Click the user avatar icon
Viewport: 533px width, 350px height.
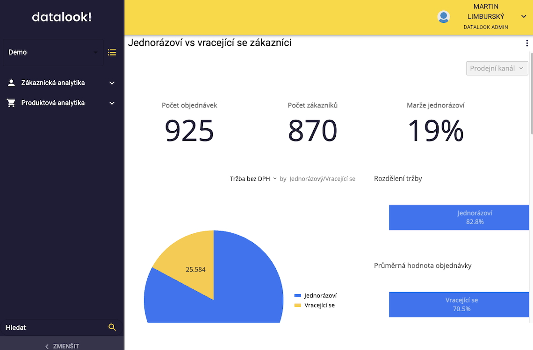pos(444,17)
